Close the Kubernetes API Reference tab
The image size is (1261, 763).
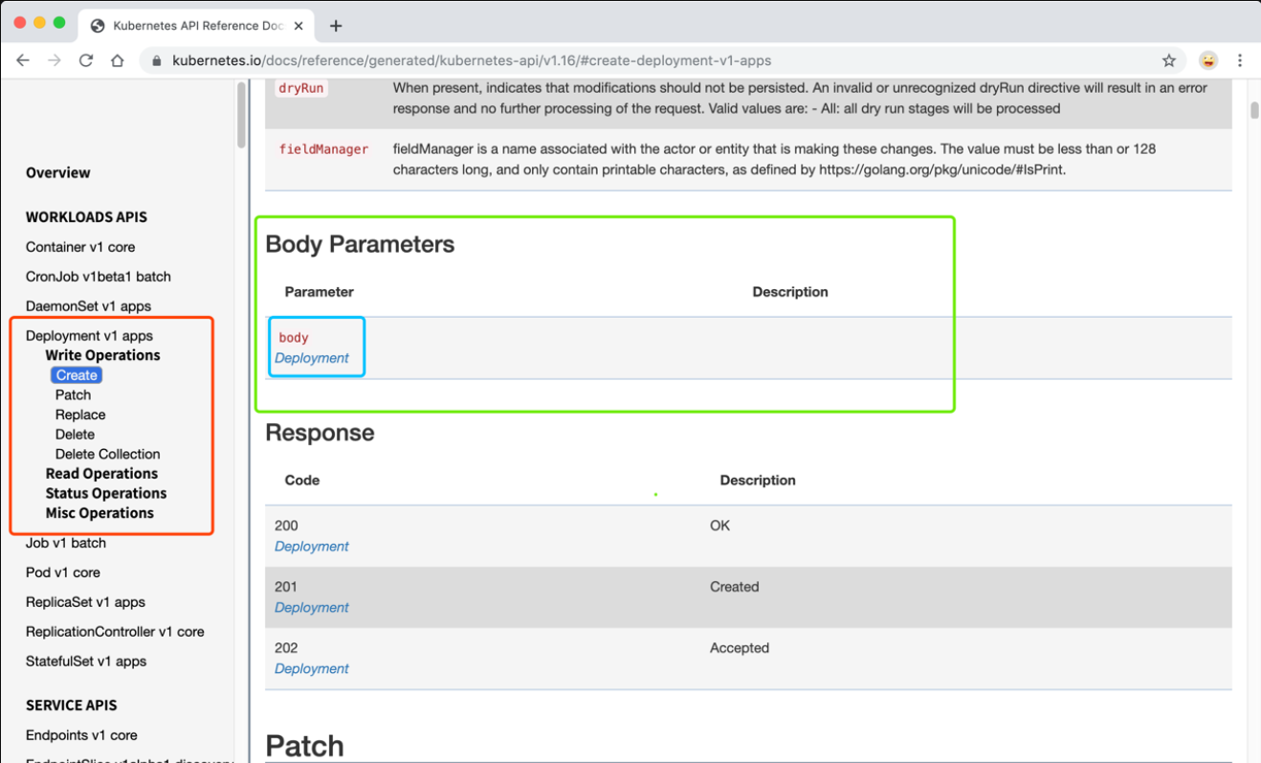(299, 26)
